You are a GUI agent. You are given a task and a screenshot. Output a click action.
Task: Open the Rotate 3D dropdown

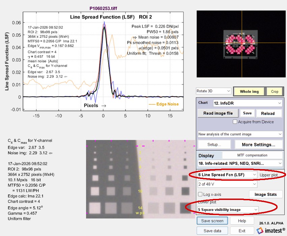click(x=213, y=91)
